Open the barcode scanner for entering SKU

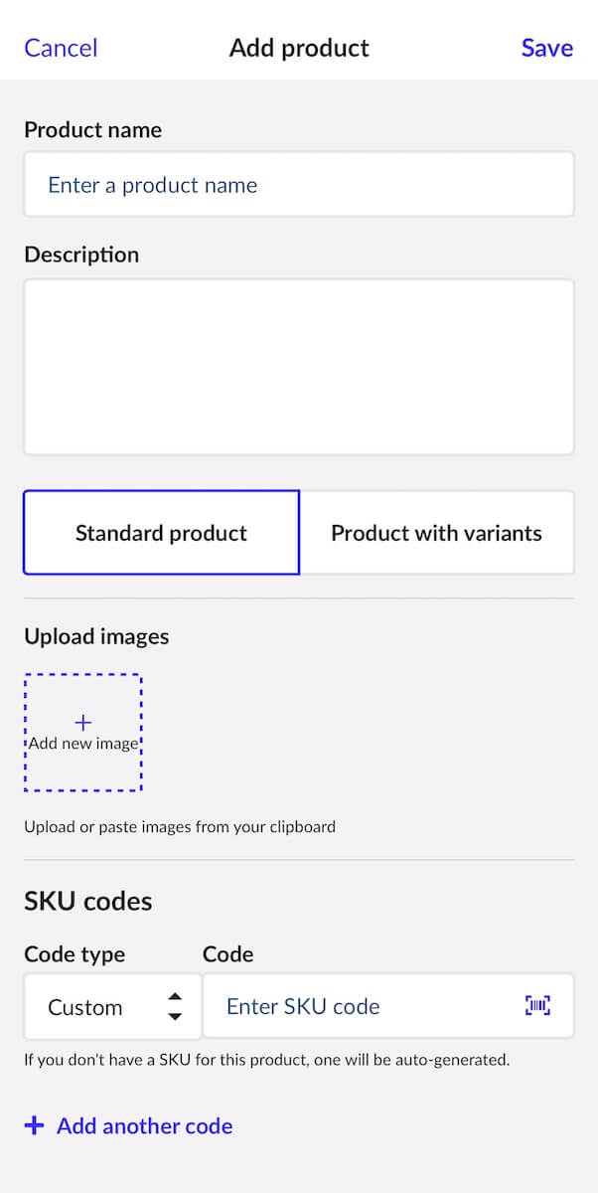[537, 1006]
